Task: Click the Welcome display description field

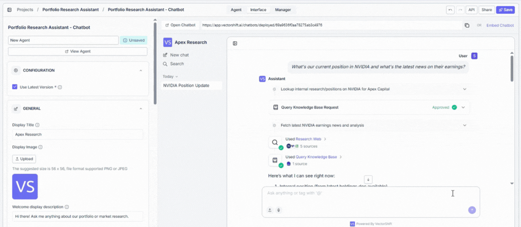Action: [x=77, y=217]
